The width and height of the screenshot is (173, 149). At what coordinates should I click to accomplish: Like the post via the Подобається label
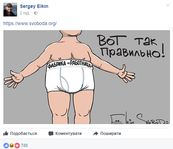click(24, 134)
